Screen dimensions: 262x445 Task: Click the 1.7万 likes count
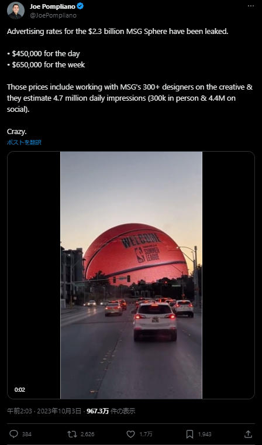(146, 434)
